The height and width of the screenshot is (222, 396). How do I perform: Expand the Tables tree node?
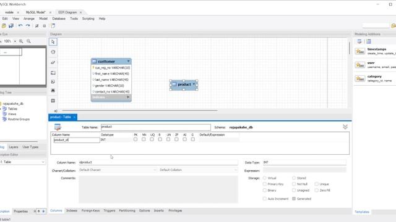click(1, 109)
